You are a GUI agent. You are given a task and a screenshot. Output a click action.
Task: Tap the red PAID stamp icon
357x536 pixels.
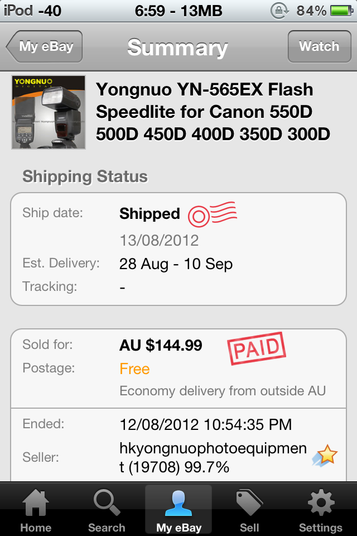[x=256, y=349]
